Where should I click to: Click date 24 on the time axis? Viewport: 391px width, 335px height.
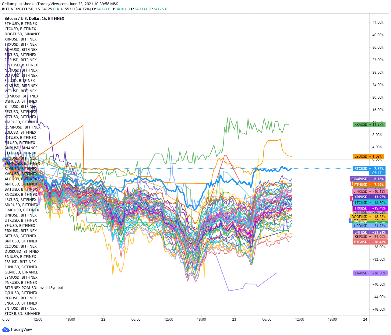(x=365, y=319)
